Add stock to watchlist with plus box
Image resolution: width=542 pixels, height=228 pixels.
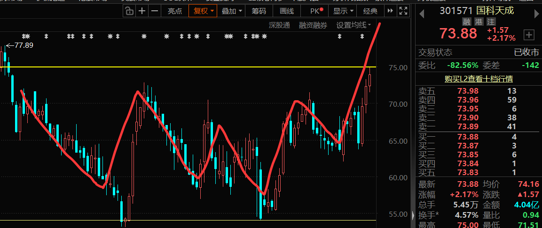pos(528,35)
